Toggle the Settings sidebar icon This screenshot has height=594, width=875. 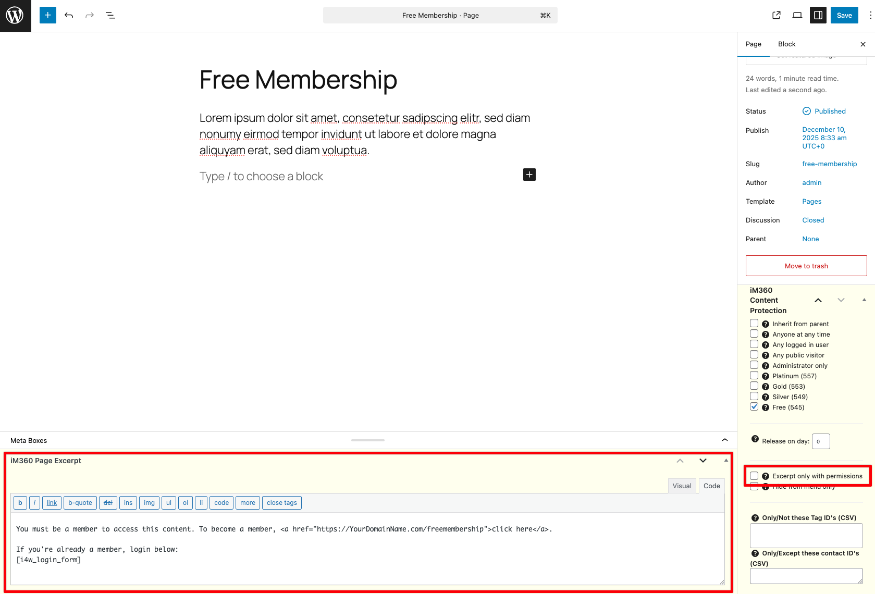click(x=818, y=15)
